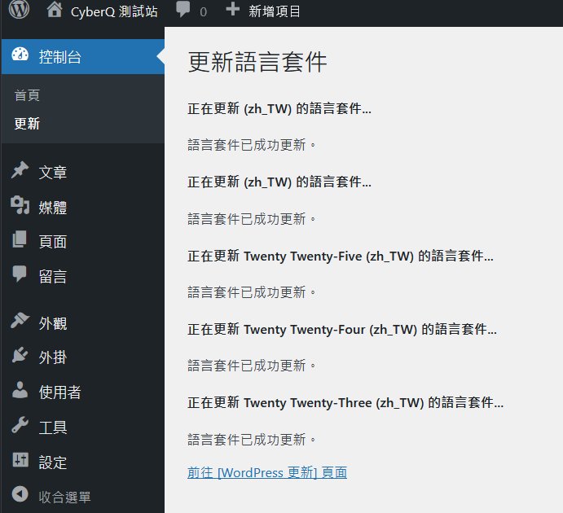Click the Twenty Twenty-Three language pack line
Screen dimensions: 563x513
[345, 402]
